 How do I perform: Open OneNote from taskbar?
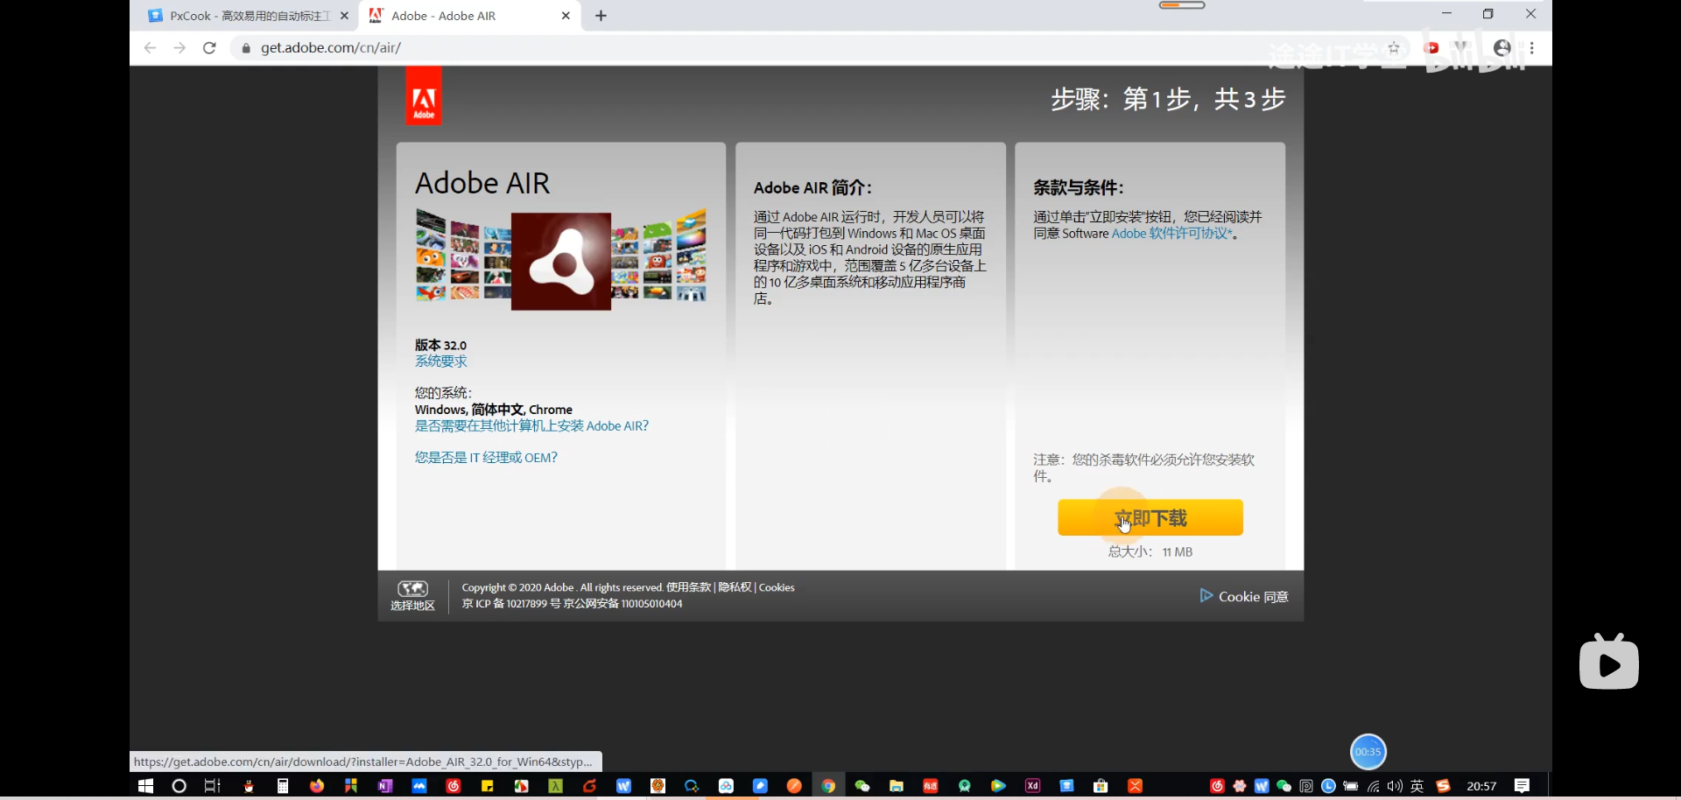click(385, 786)
